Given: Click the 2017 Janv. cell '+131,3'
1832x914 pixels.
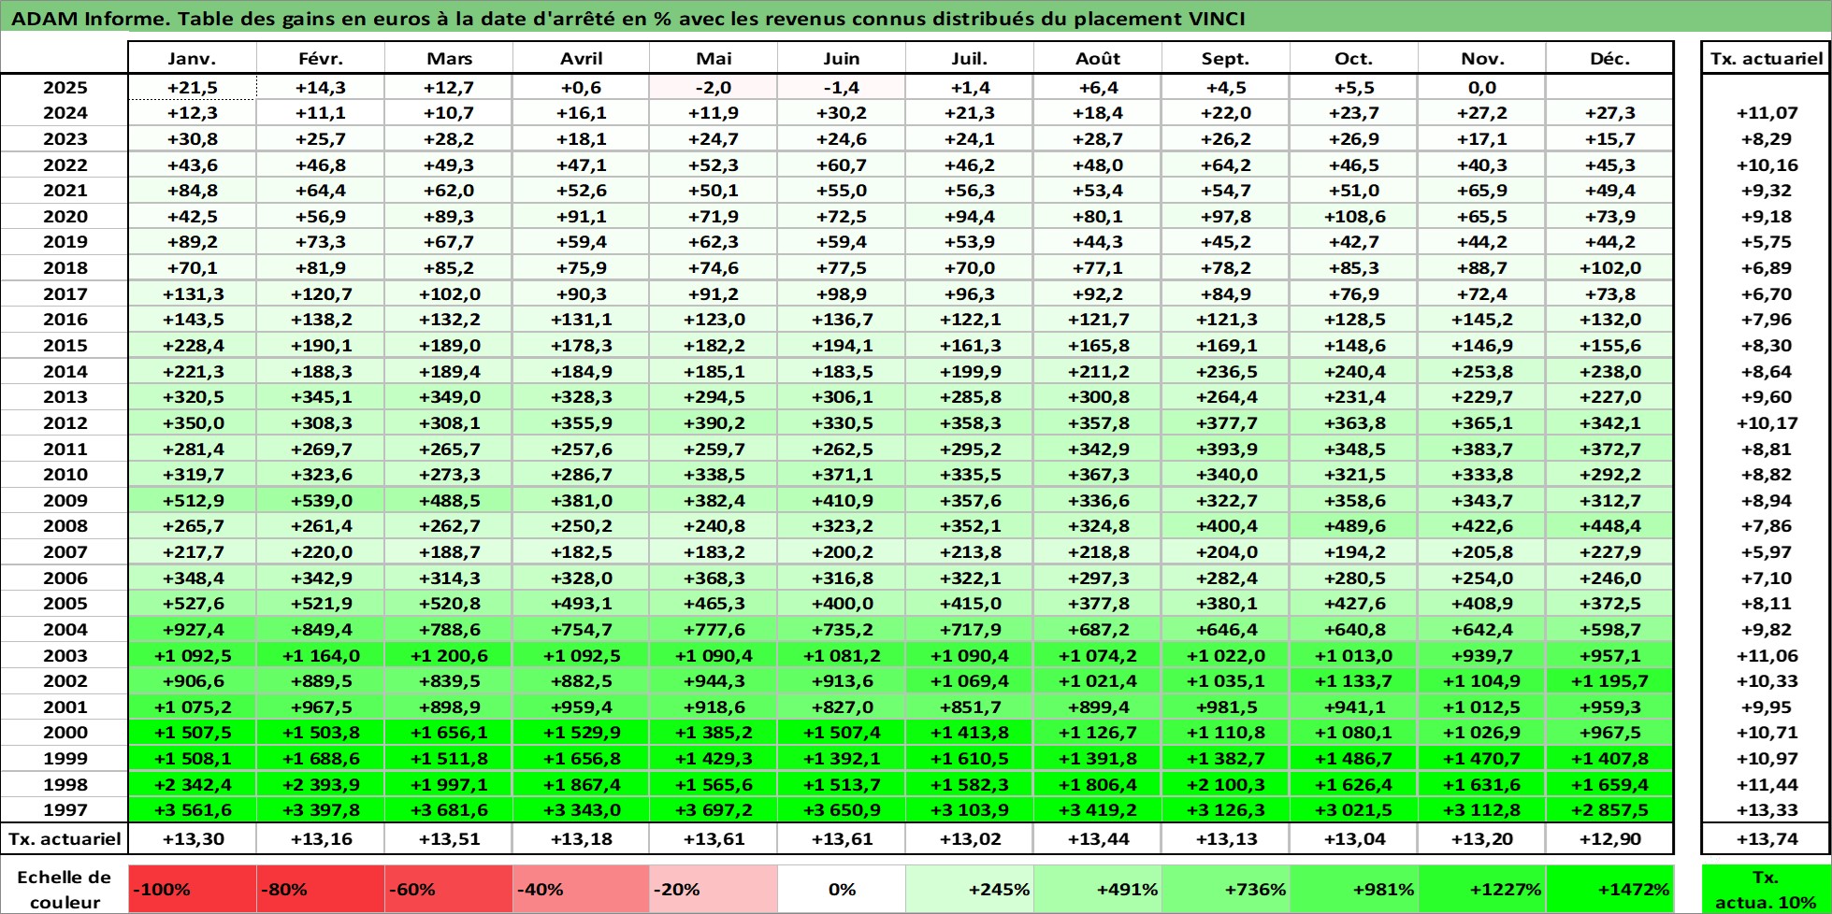Looking at the screenshot, I should 192,293.
